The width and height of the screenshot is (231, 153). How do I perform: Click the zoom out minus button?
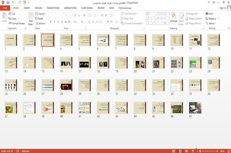coord(198,151)
